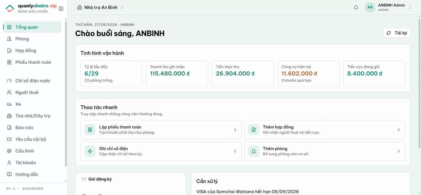Click the 115.480.000 đ revenue value

170,74
